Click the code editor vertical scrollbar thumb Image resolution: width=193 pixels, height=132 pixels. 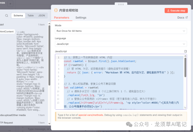[x=185, y=67]
